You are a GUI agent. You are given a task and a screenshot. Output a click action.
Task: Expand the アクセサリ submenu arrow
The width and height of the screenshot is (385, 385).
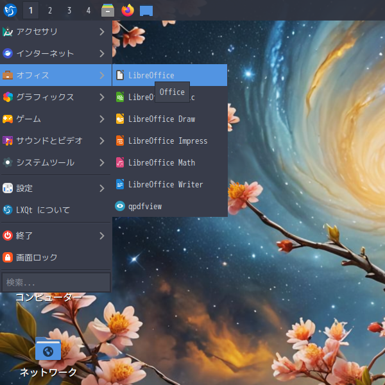[102, 31]
